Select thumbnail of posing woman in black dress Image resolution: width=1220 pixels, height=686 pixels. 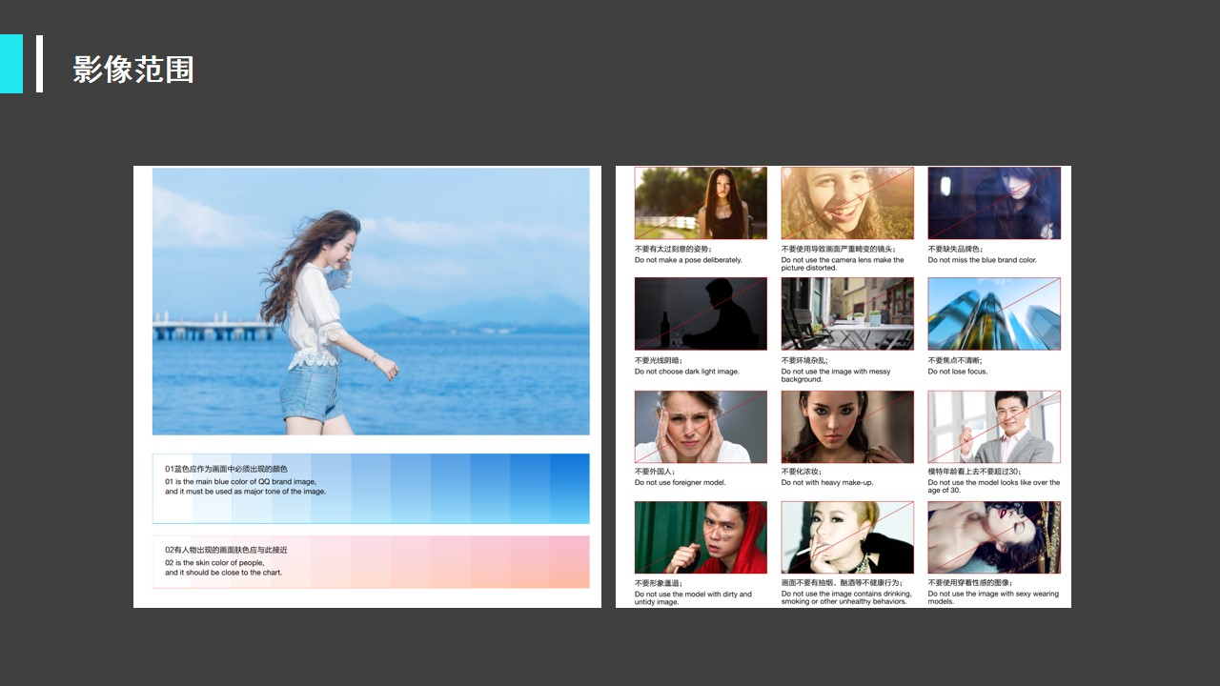701,203
